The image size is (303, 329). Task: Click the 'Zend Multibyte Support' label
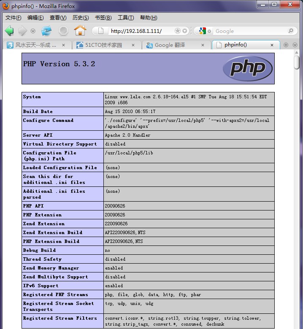click(x=55, y=277)
